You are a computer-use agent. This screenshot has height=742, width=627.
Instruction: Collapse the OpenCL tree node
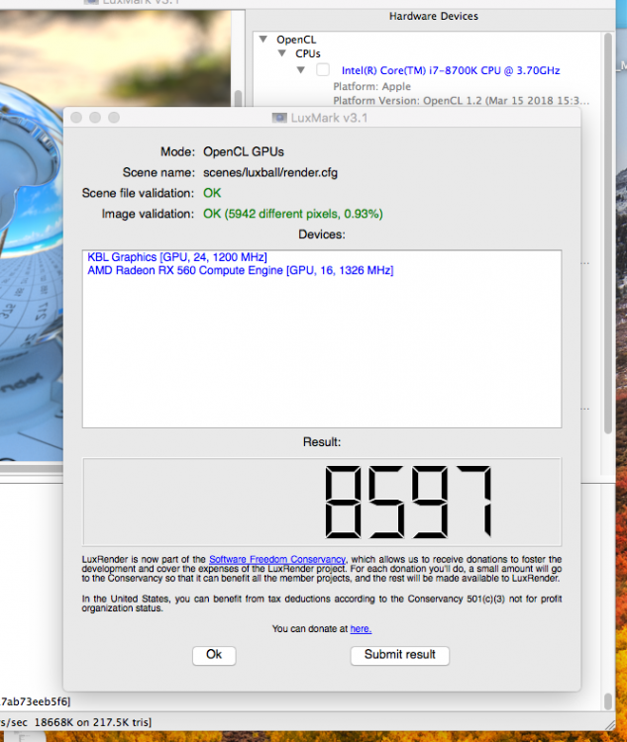263,40
